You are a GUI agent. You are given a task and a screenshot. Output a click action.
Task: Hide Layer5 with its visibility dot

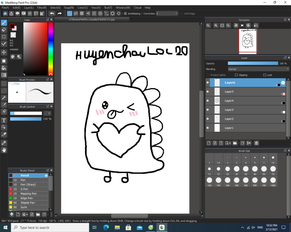[x=207, y=91]
